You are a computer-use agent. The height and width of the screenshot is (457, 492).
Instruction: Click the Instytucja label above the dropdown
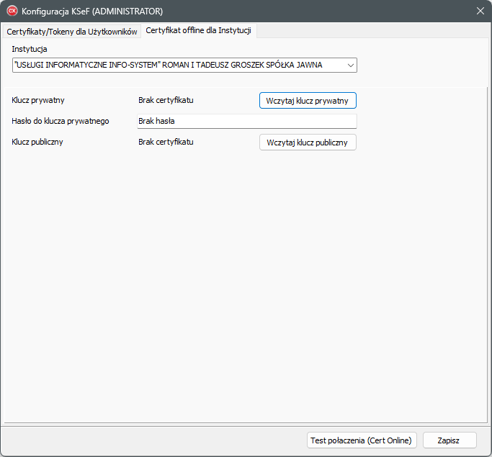click(30, 49)
